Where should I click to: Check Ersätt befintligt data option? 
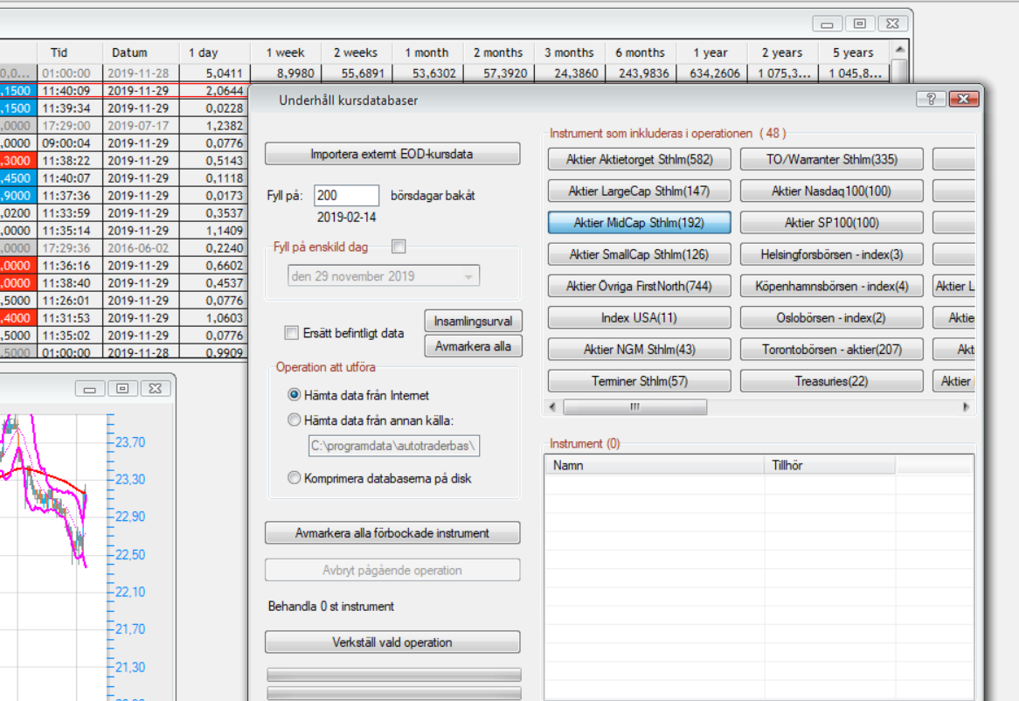[x=292, y=333]
